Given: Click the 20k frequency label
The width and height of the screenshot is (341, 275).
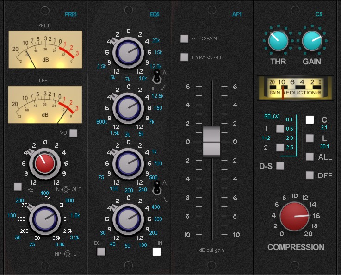Looking at the screenshot, I should click(156, 40).
